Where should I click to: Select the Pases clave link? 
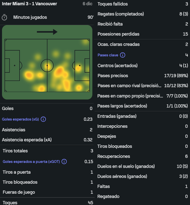tap(108, 55)
